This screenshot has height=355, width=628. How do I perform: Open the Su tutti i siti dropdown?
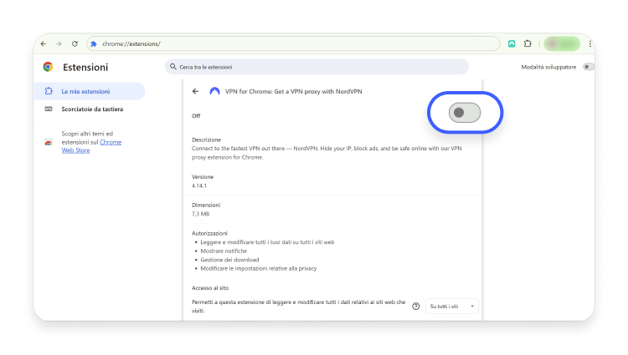(x=452, y=307)
